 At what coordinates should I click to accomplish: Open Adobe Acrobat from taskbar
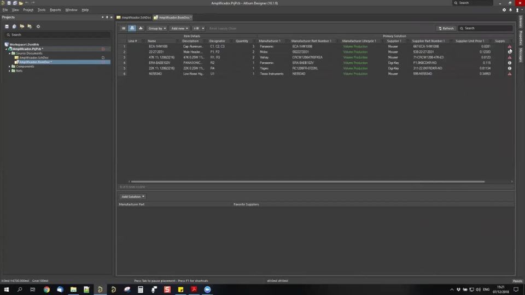tap(194, 290)
